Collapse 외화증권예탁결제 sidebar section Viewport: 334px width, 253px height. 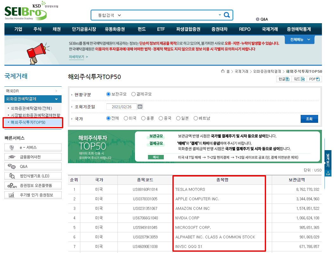[x=33, y=99]
